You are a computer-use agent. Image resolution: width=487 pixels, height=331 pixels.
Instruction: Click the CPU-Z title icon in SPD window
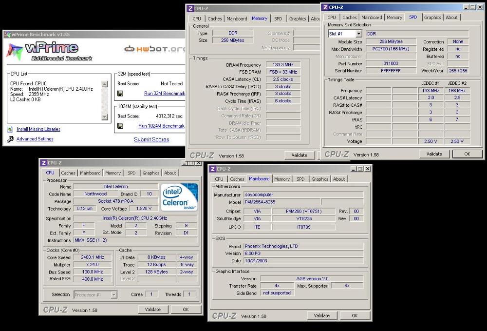pos(325,7)
